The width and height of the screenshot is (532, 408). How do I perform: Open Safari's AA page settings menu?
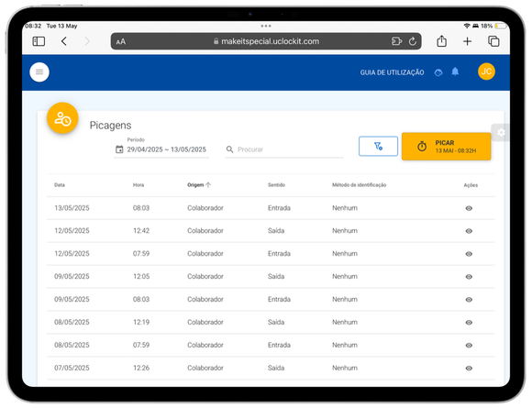pos(121,41)
